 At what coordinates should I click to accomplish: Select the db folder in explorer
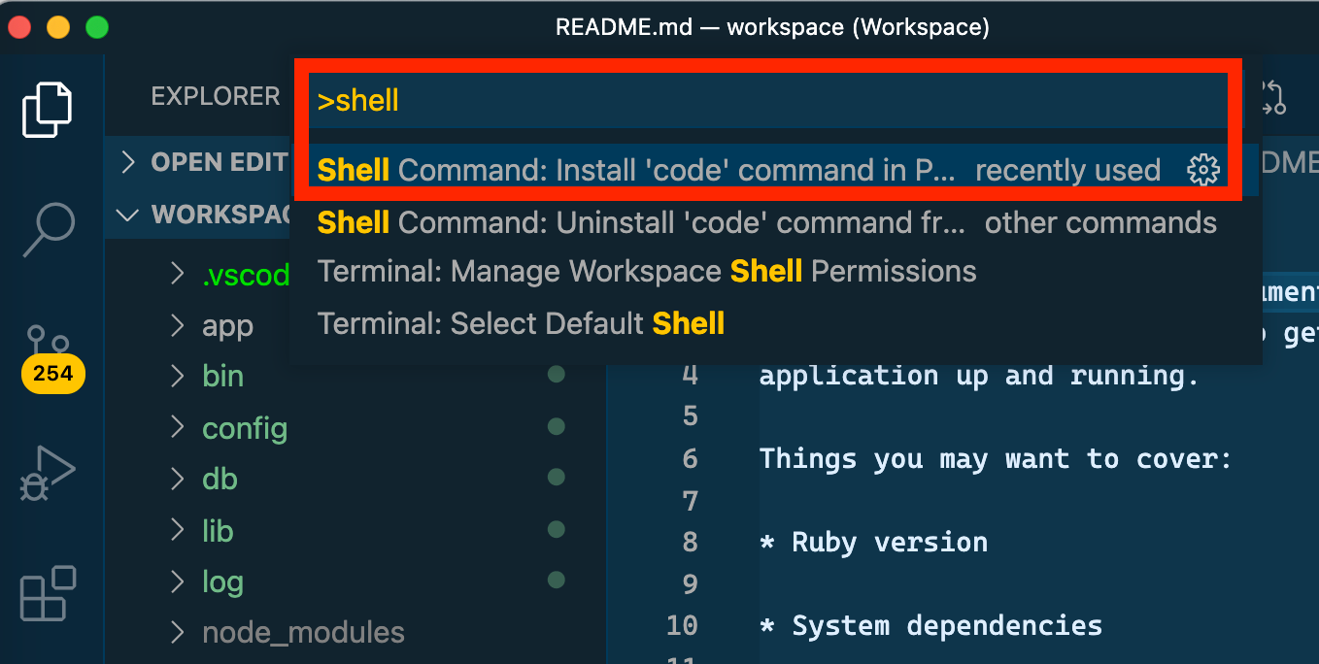[x=220, y=479]
